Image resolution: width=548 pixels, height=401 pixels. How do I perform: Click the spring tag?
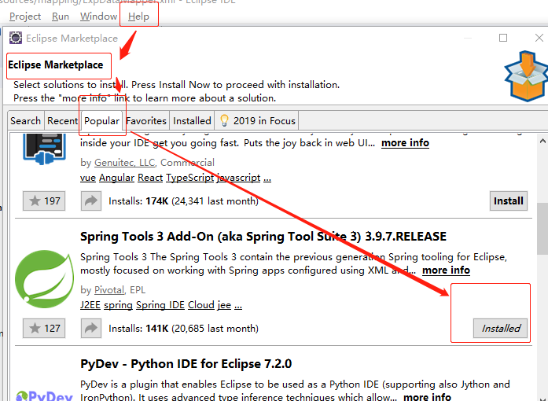tap(118, 305)
